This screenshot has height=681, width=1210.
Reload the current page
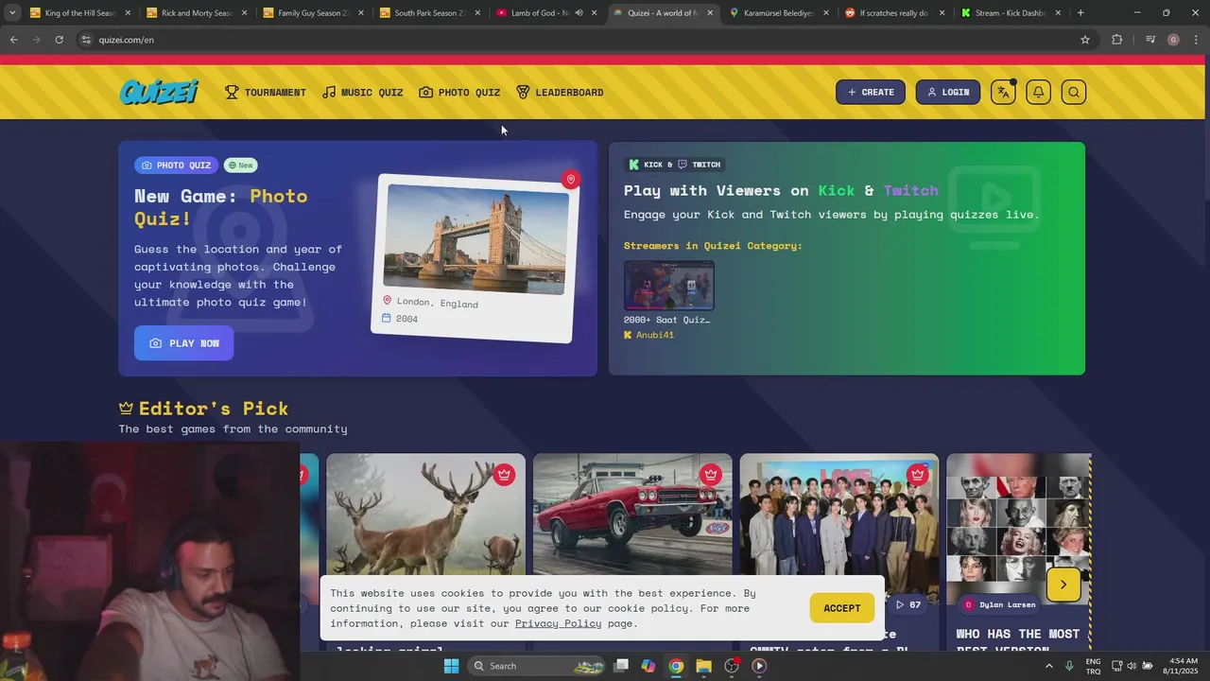(59, 40)
